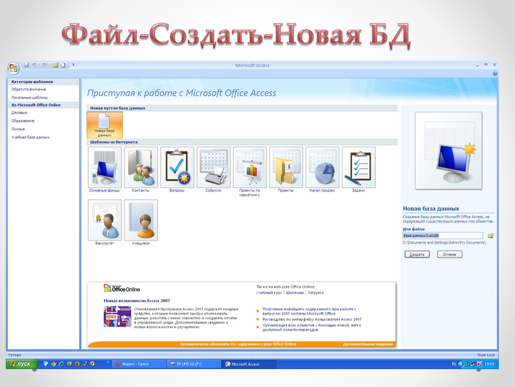Viewport: 515px width, 387px height.
Task: Click 'Руководство по интерфейсу пользователя Access 2007' link
Action: pyautogui.click(x=312, y=319)
